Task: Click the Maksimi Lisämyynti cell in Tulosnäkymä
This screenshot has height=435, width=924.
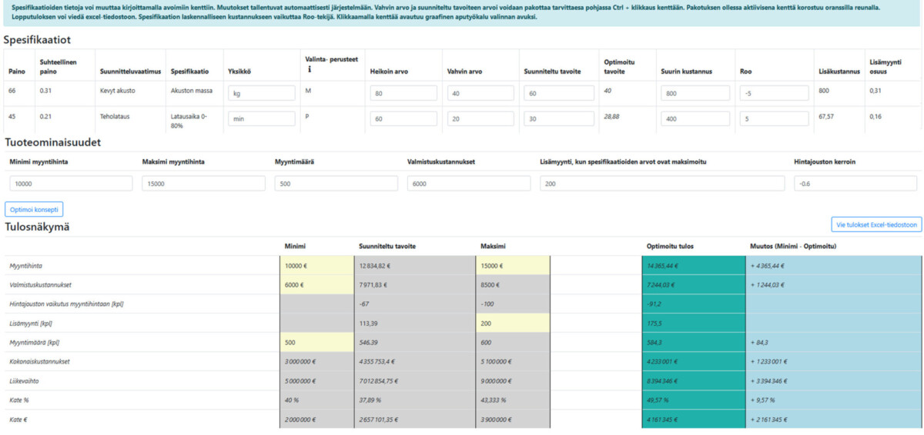Action: 513,324
